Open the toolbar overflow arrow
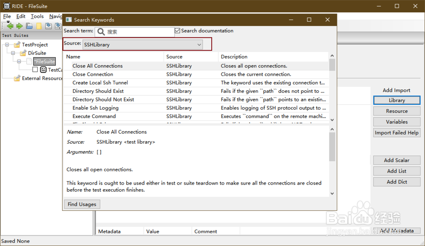425x246 pixels. pos(8,22)
